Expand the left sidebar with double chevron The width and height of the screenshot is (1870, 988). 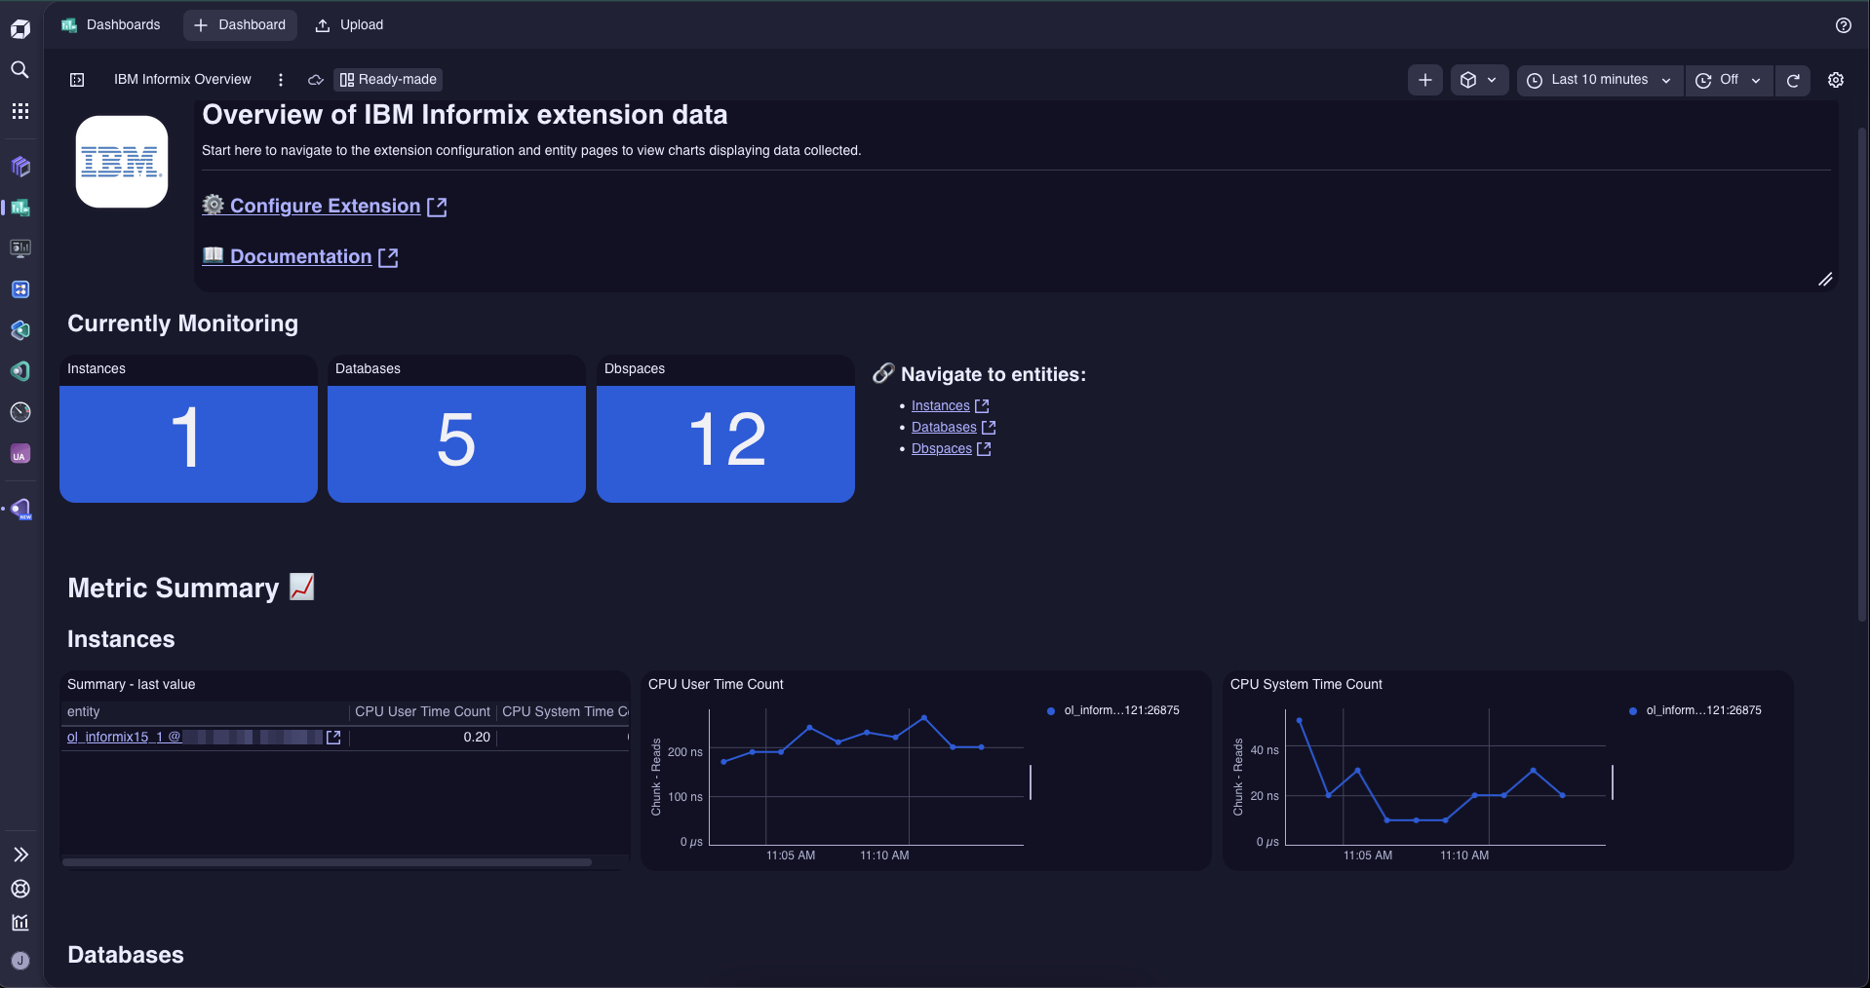point(20,855)
